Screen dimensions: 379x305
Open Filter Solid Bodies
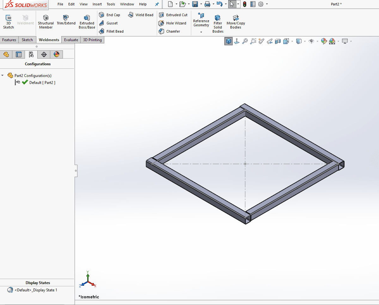(218, 24)
